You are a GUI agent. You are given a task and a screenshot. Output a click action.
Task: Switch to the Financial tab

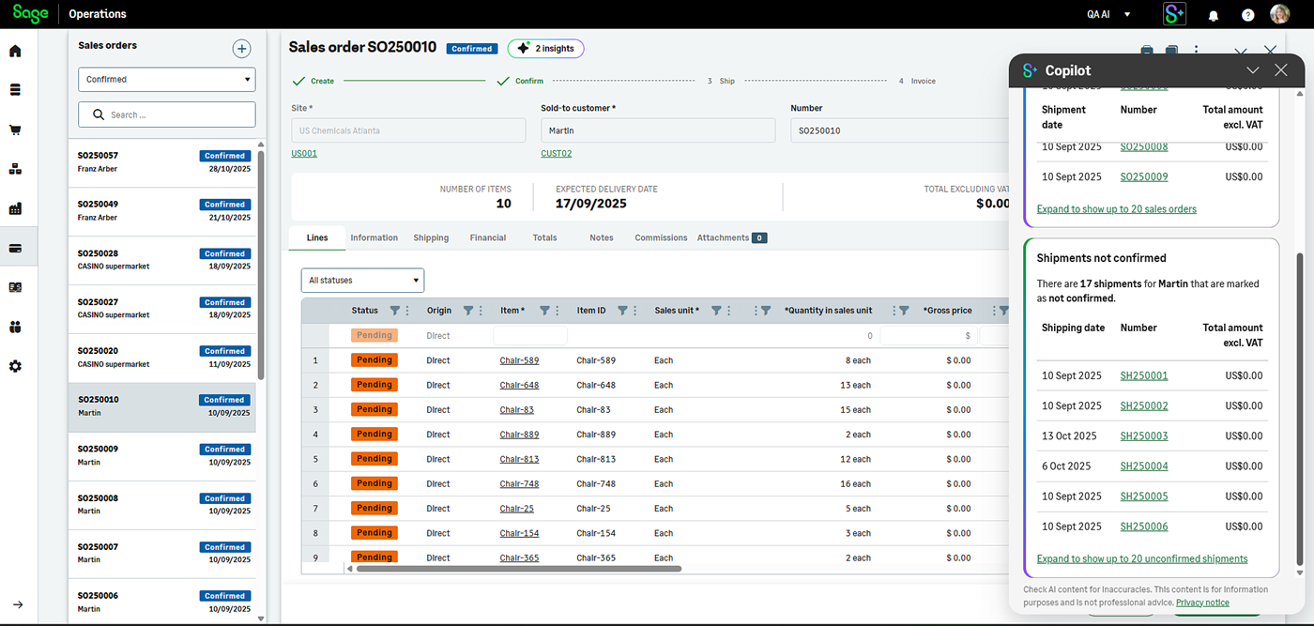pos(487,237)
